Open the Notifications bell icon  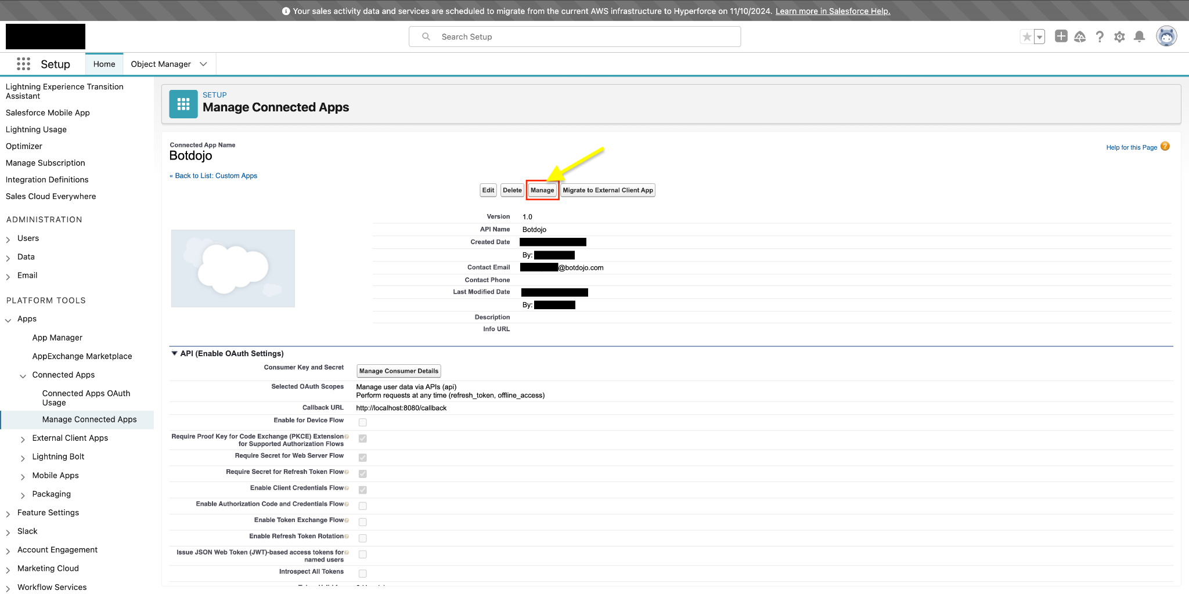1140,37
